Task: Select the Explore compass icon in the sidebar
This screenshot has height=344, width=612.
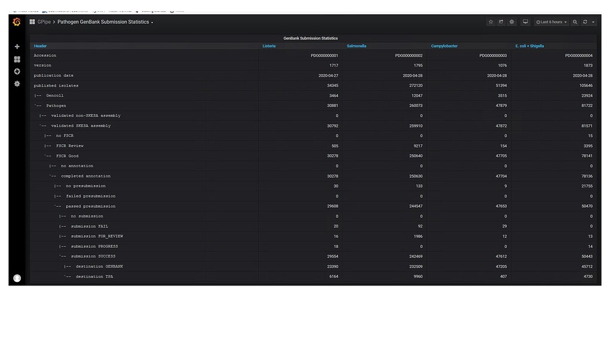Action: (x=17, y=71)
